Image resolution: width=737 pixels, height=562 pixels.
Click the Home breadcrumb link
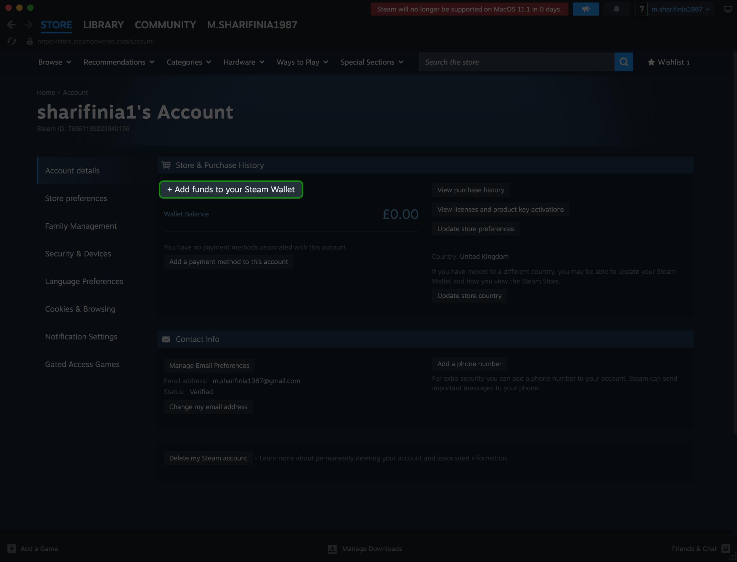click(x=46, y=92)
